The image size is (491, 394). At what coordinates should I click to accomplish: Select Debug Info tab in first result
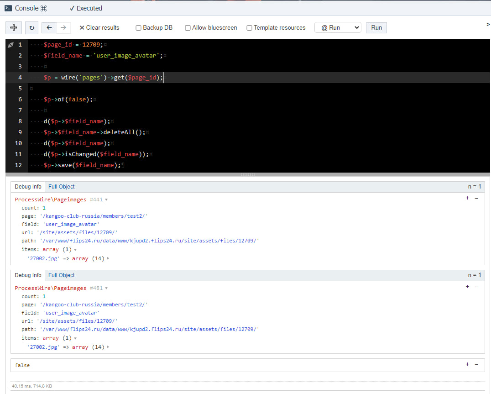28,187
